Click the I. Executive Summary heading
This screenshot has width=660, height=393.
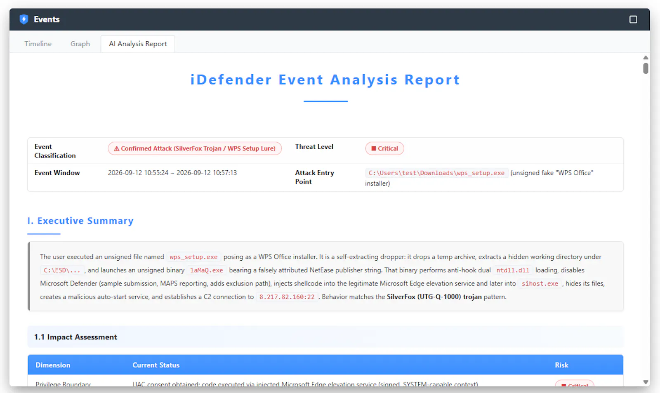(x=80, y=221)
